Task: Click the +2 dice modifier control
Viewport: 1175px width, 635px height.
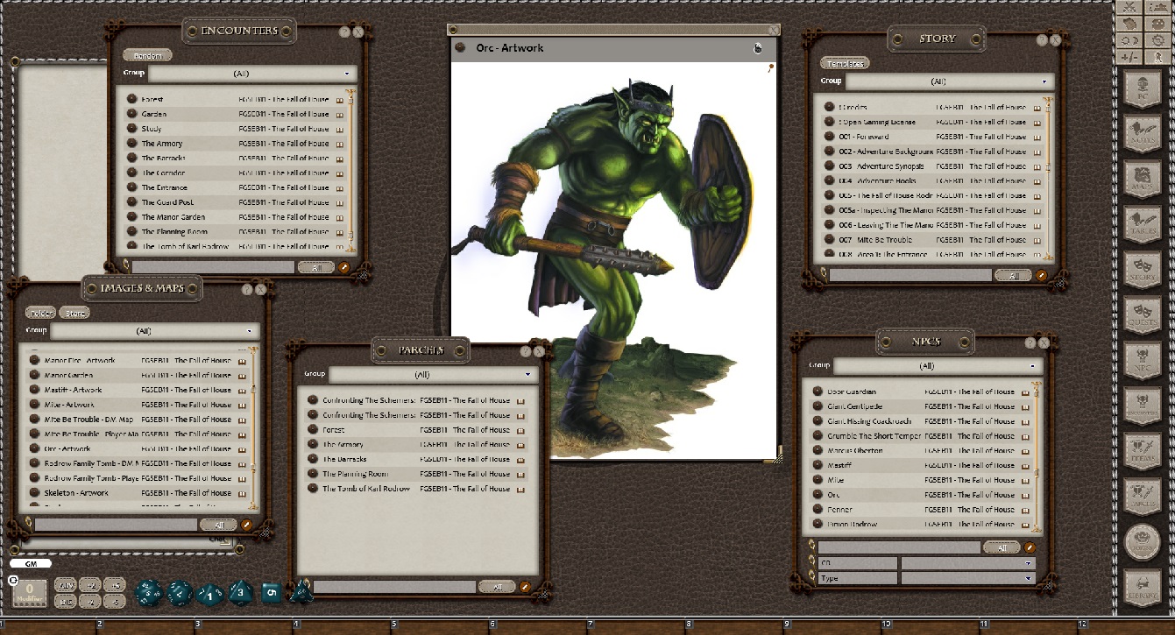Action: point(92,585)
